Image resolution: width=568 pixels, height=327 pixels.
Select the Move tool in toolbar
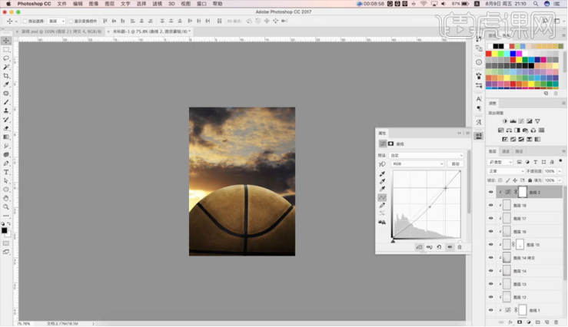(6, 41)
